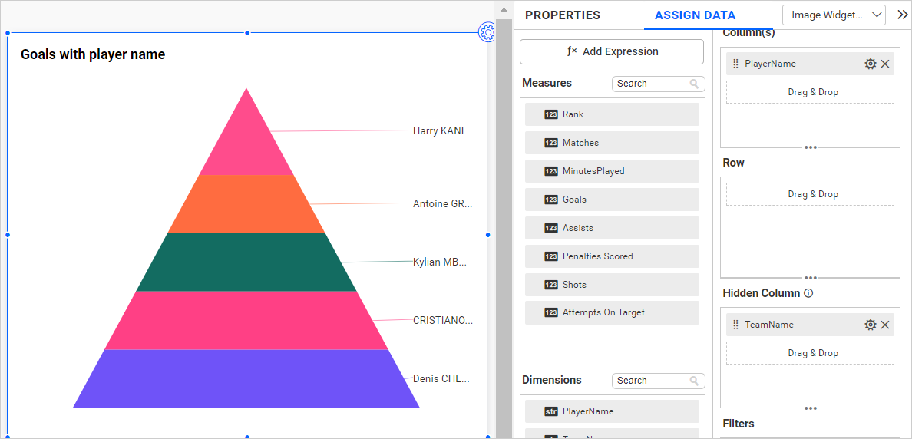Screen dimensions: 912x439
Task: Select the ASSIGN DATA tab
Action: click(695, 15)
